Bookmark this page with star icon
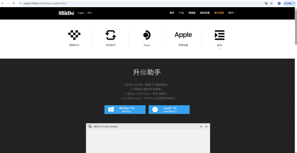The height and width of the screenshot is (153, 297). (271, 3)
